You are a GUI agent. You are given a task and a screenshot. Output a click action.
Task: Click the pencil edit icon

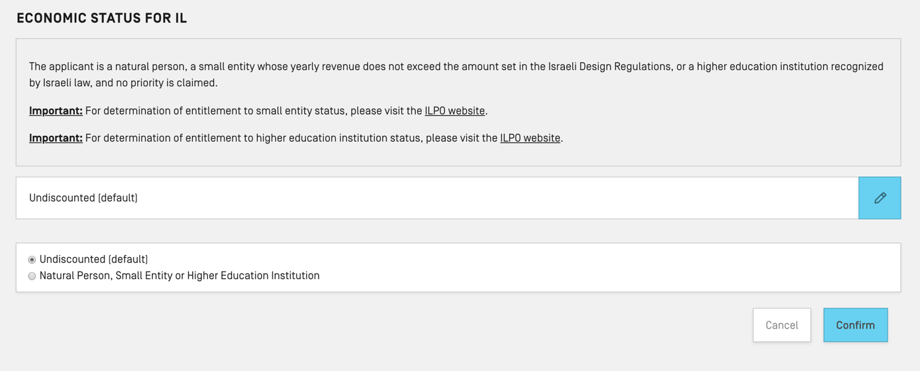point(880,198)
